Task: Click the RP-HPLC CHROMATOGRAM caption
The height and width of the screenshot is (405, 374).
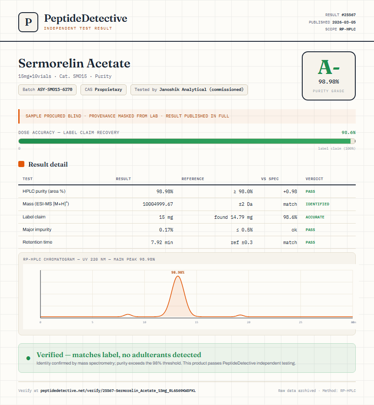Action: [89, 259]
